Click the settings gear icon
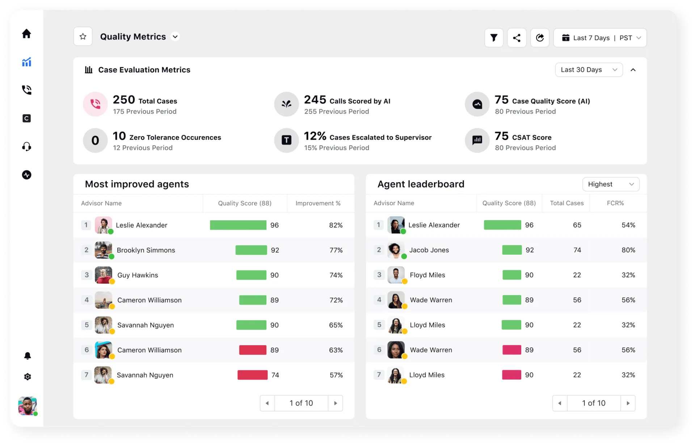This screenshot has height=445, width=695. [28, 377]
